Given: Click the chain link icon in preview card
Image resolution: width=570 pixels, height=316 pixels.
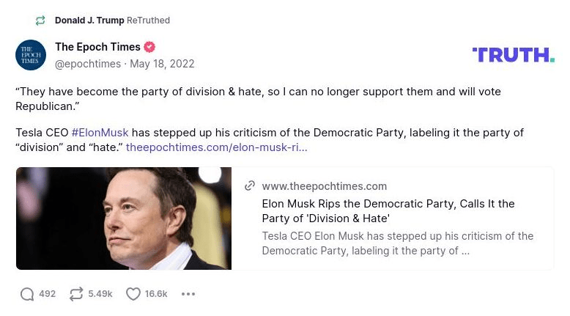Looking at the screenshot, I should tap(250, 186).
